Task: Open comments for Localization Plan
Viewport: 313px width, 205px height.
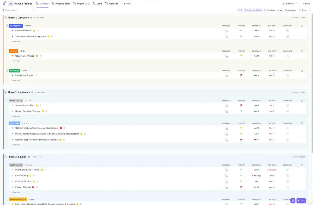Action: point(288,31)
